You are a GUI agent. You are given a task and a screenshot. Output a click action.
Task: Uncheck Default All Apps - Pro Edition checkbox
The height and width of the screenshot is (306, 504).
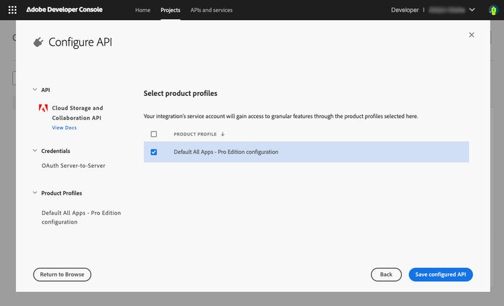tap(154, 152)
